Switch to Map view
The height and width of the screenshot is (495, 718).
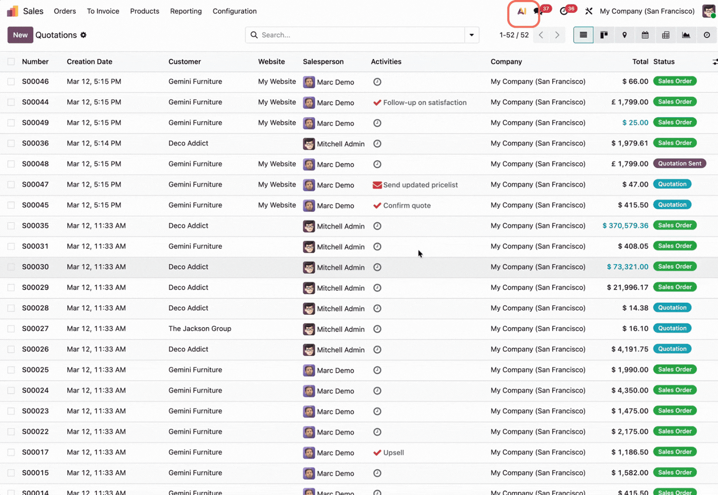[x=625, y=35]
